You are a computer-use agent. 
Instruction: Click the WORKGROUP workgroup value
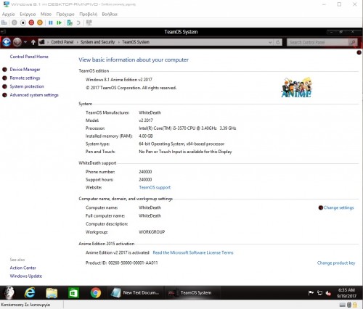pos(152,232)
